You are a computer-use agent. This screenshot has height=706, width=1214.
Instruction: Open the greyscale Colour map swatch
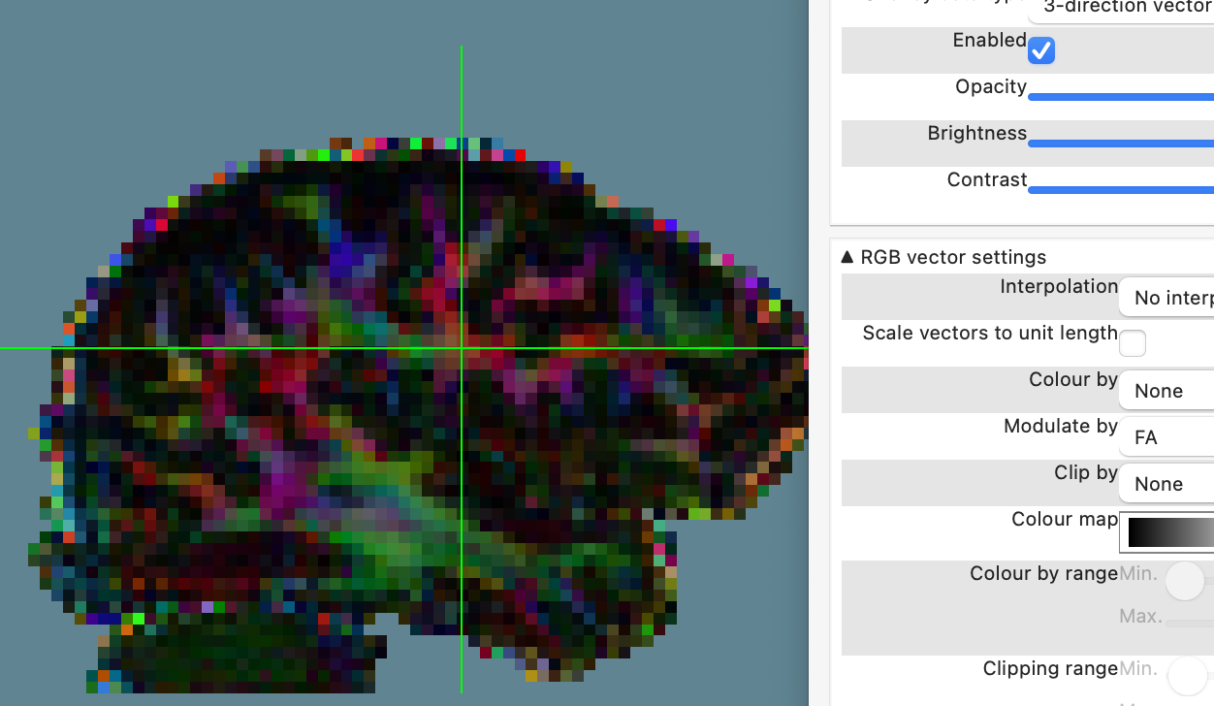(1166, 531)
